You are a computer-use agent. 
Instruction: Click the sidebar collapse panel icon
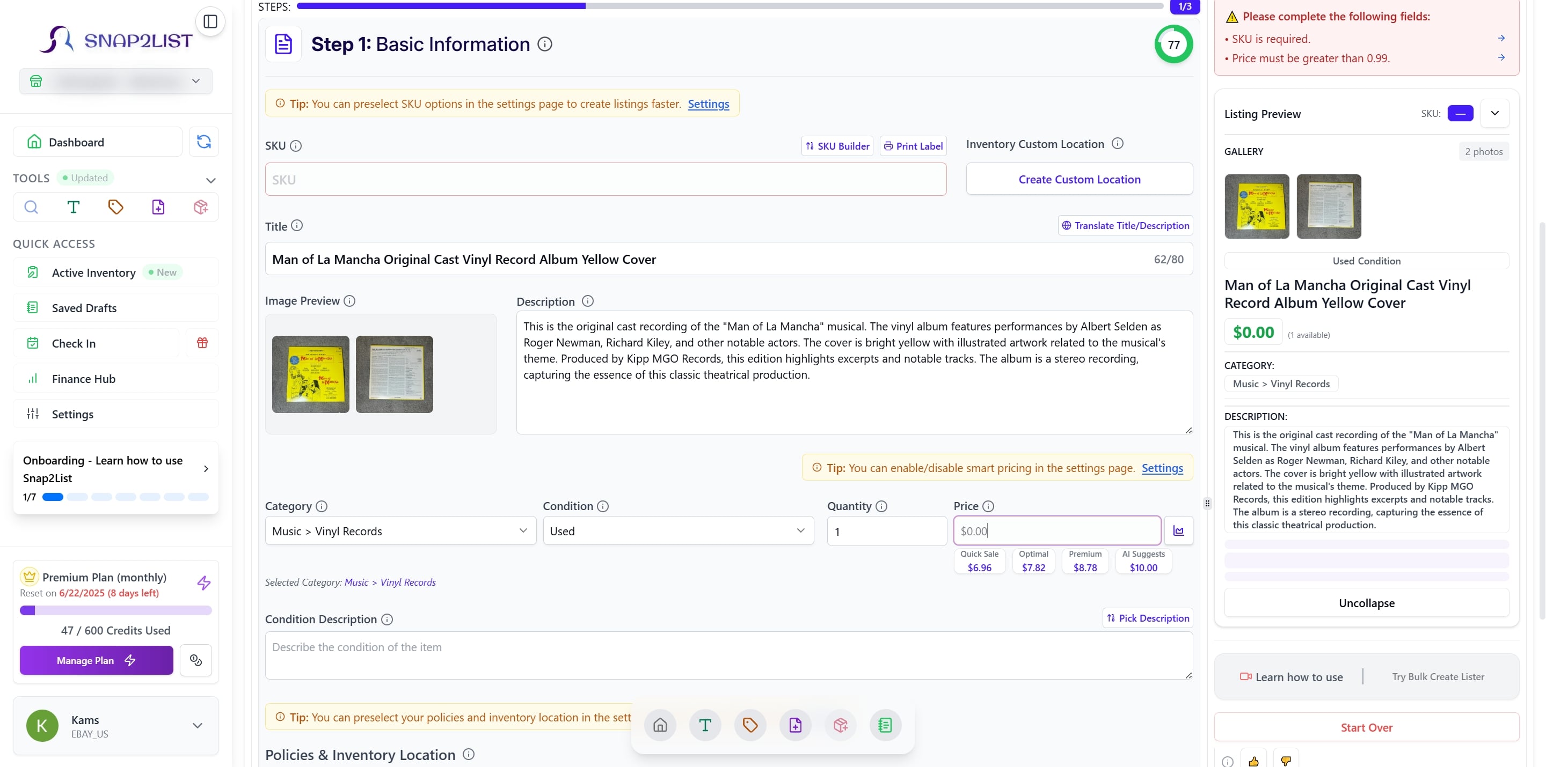tap(210, 21)
